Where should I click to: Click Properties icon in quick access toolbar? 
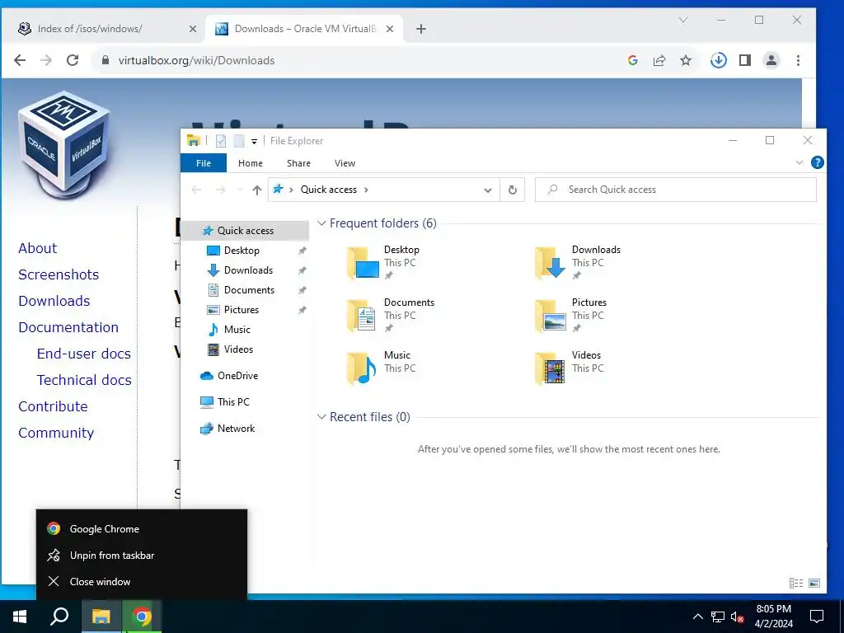221,141
